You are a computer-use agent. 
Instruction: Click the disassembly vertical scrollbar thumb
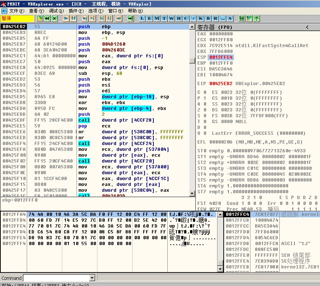point(192,61)
